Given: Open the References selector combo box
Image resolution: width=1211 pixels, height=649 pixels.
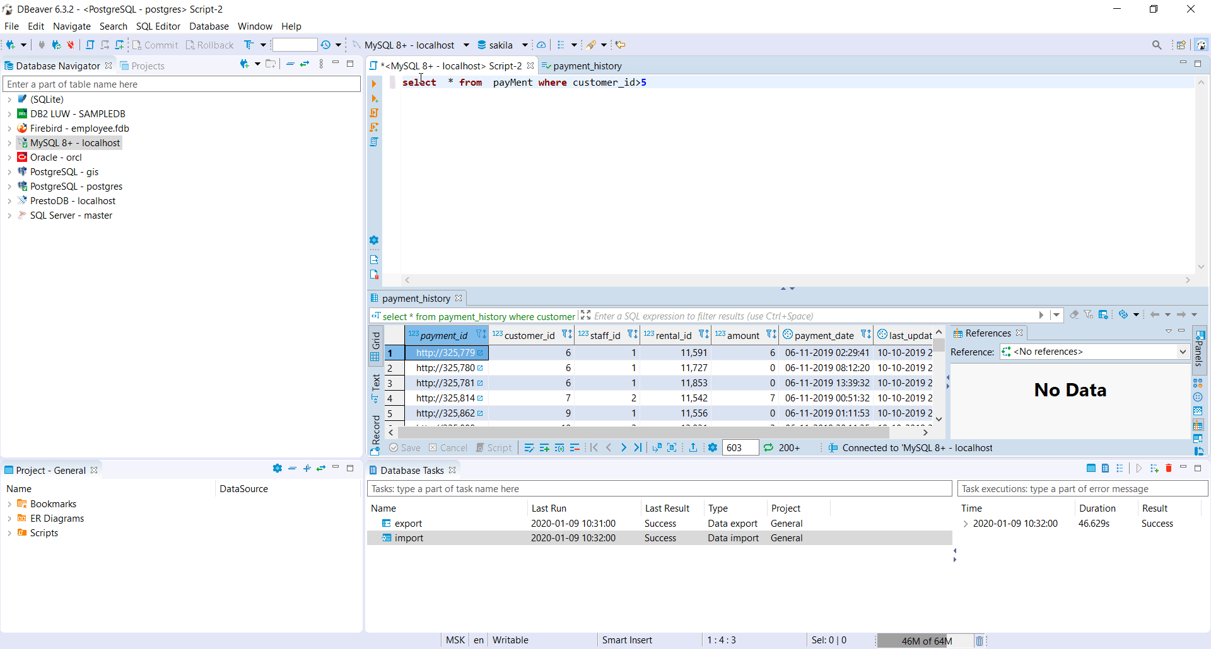Looking at the screenshot, I should tap(1182, 352).
